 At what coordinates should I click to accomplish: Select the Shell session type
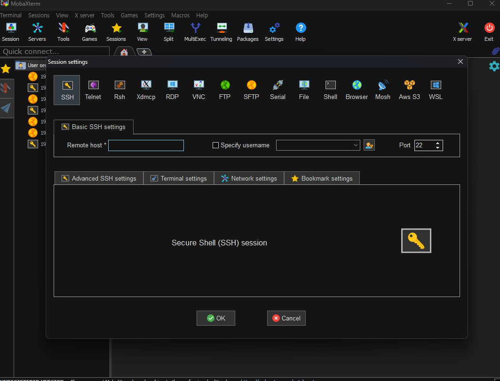(330, 90)
